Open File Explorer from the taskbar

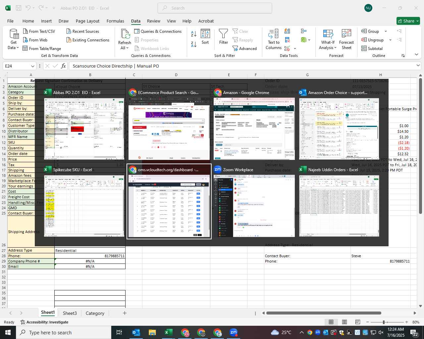pyautogui.click(x=152, y=332)
